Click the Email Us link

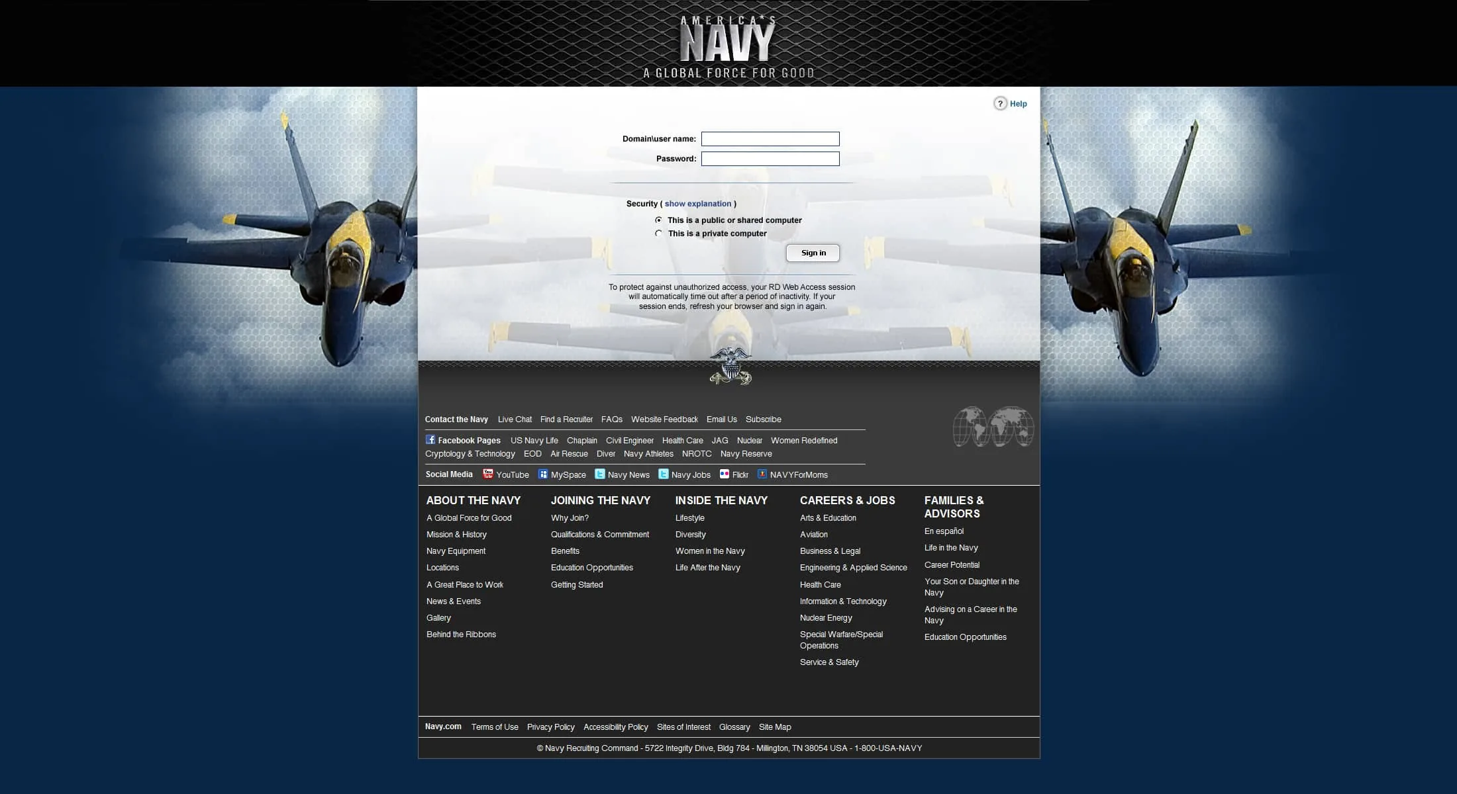721,419
